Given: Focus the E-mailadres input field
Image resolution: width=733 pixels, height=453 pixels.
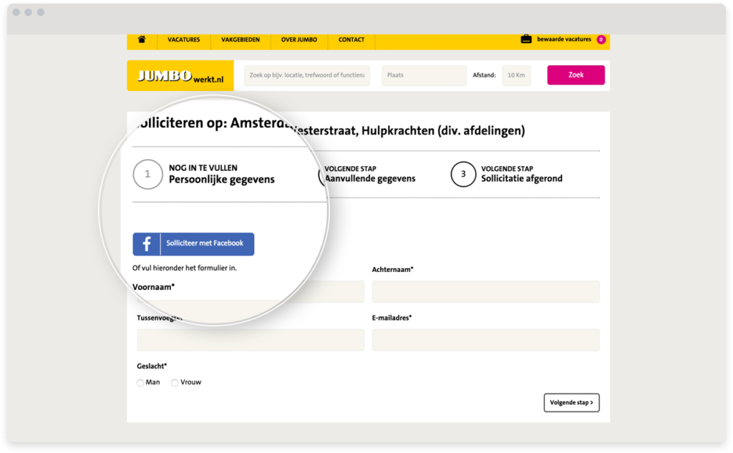Looking at the screenshot, I should coord(486,340).
